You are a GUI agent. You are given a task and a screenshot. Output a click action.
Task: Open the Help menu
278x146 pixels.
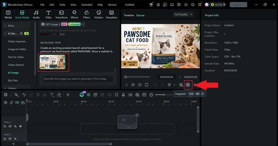pyautogui.click(x=100, y=5)
